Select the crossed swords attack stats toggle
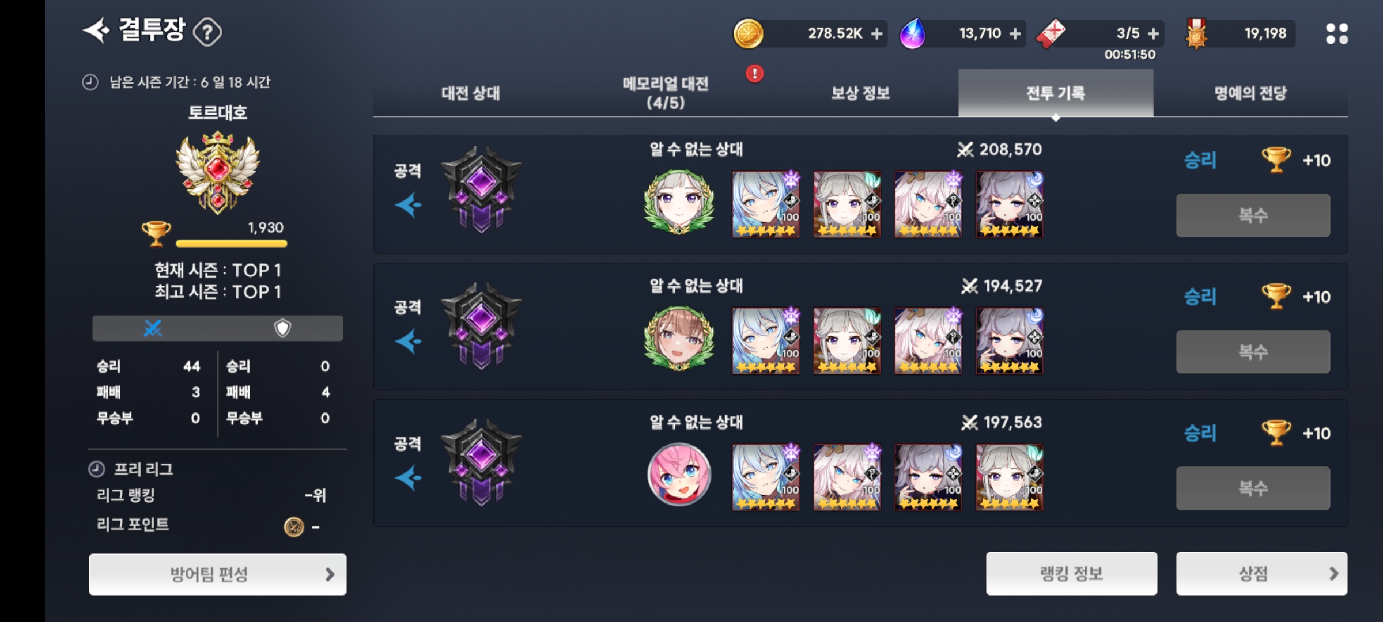This screenshot has width=1383, height=622. 153,328
